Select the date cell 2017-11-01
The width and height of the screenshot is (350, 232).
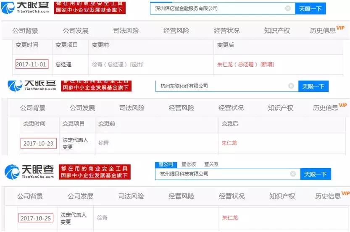pyautogui.click(x=32, y=64)
